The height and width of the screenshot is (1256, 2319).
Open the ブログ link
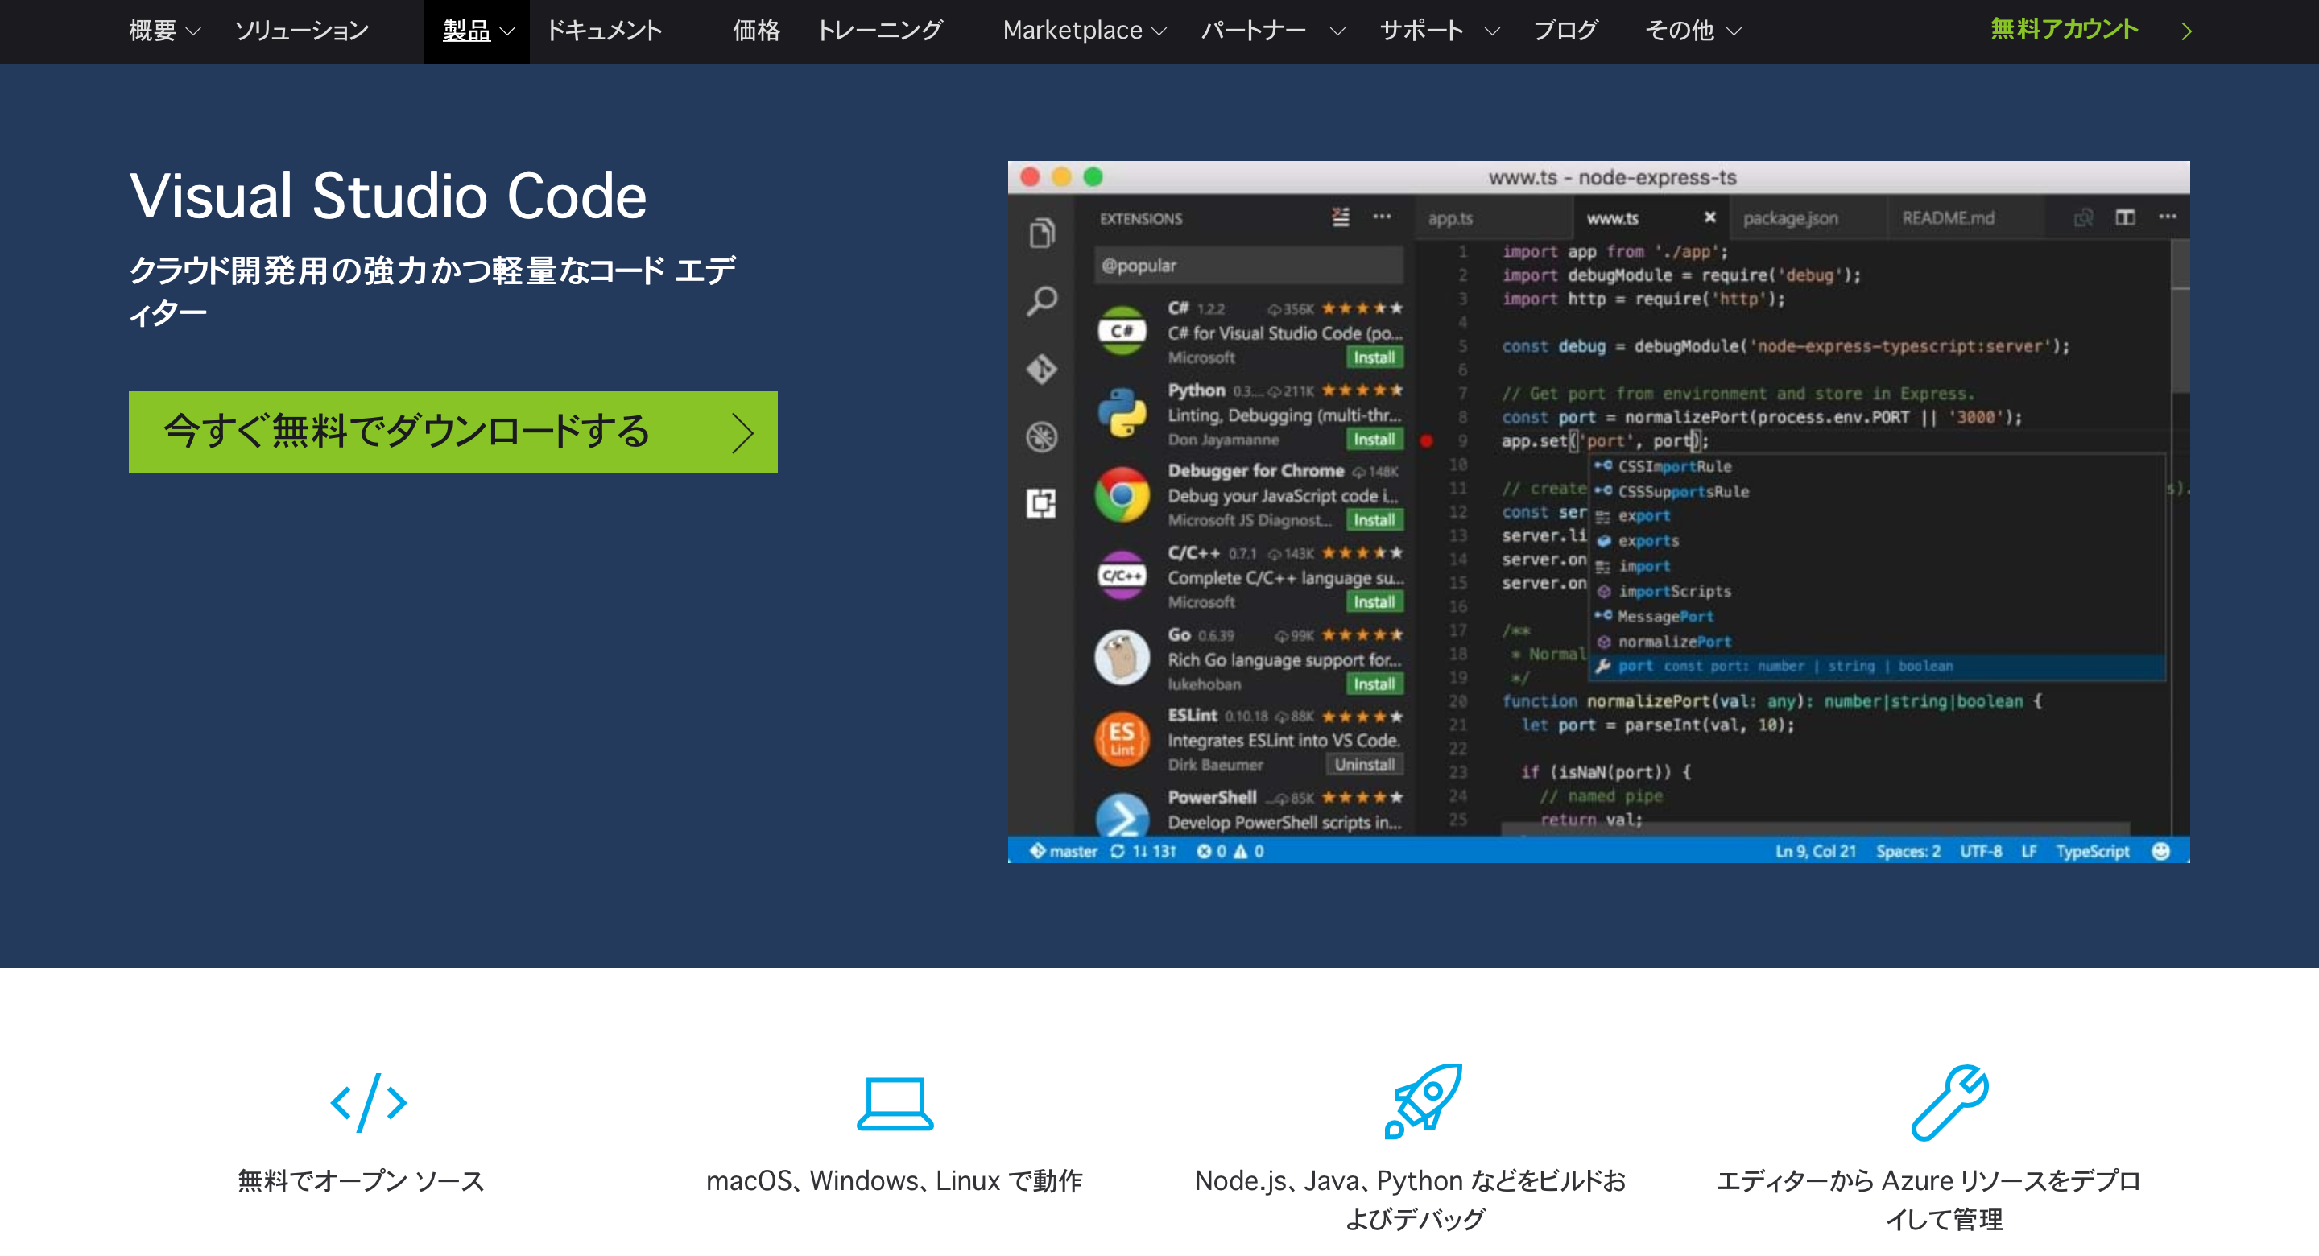[1565, 31]
